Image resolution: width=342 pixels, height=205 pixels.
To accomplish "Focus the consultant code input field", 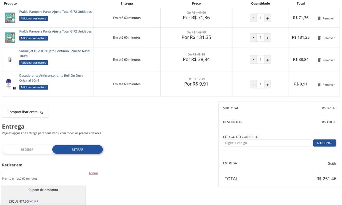I will click(267, 143).
